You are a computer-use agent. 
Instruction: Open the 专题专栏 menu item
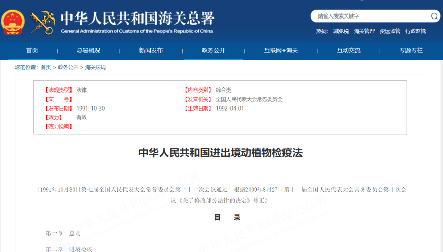pos(411,50)
